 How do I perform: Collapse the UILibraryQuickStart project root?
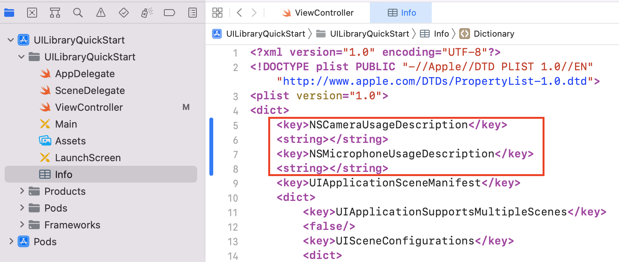click(10, 40)
